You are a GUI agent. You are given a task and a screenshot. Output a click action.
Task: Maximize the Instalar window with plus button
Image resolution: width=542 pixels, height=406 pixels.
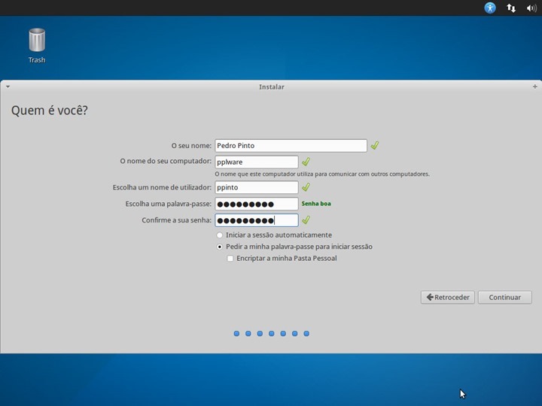click(x=534, y=86)
